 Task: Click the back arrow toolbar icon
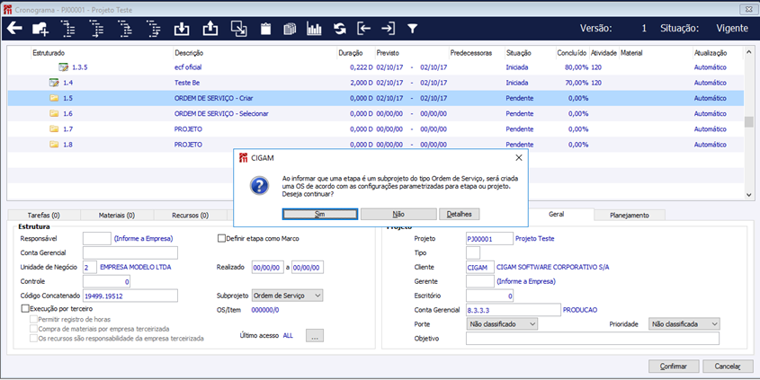14,29
